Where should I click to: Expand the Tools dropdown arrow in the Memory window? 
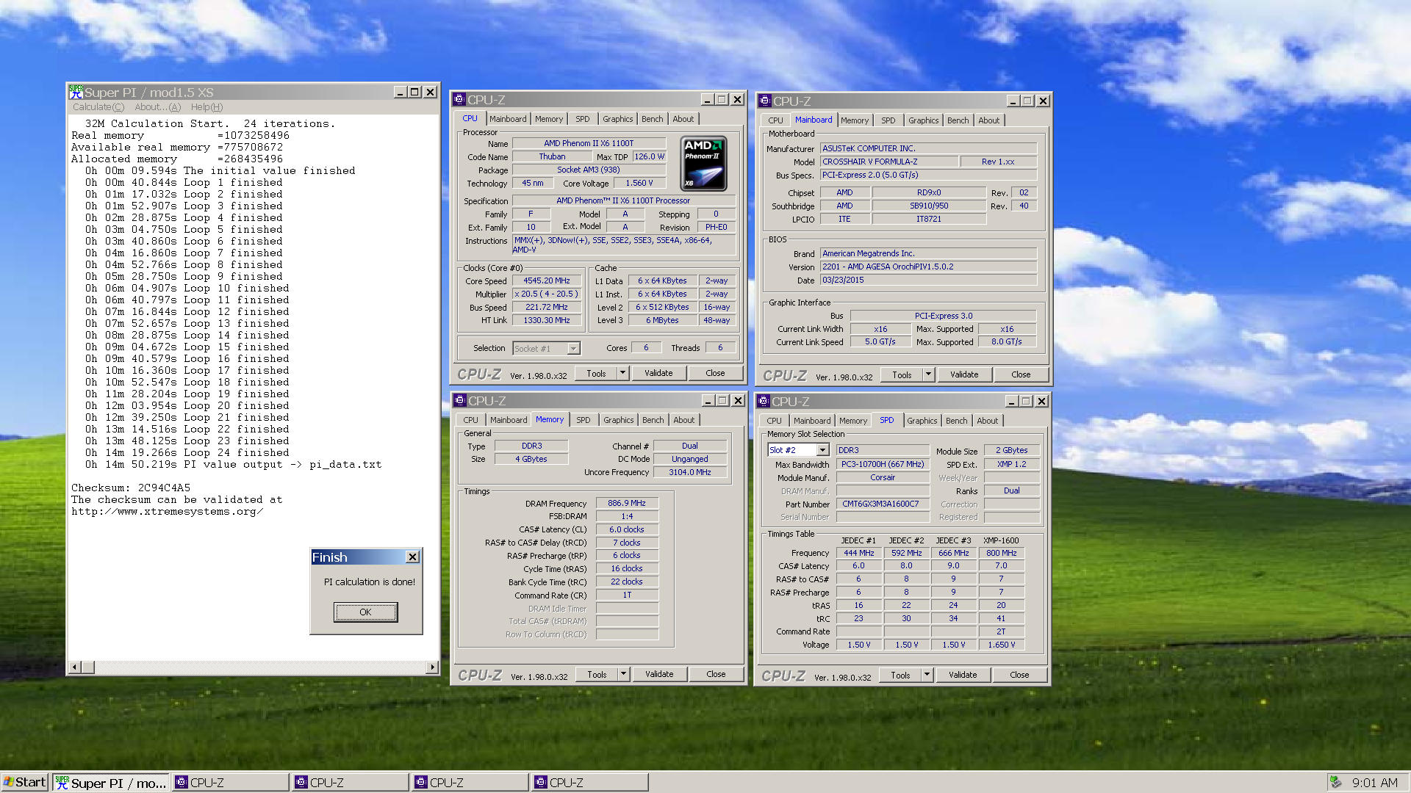[623, 674]
